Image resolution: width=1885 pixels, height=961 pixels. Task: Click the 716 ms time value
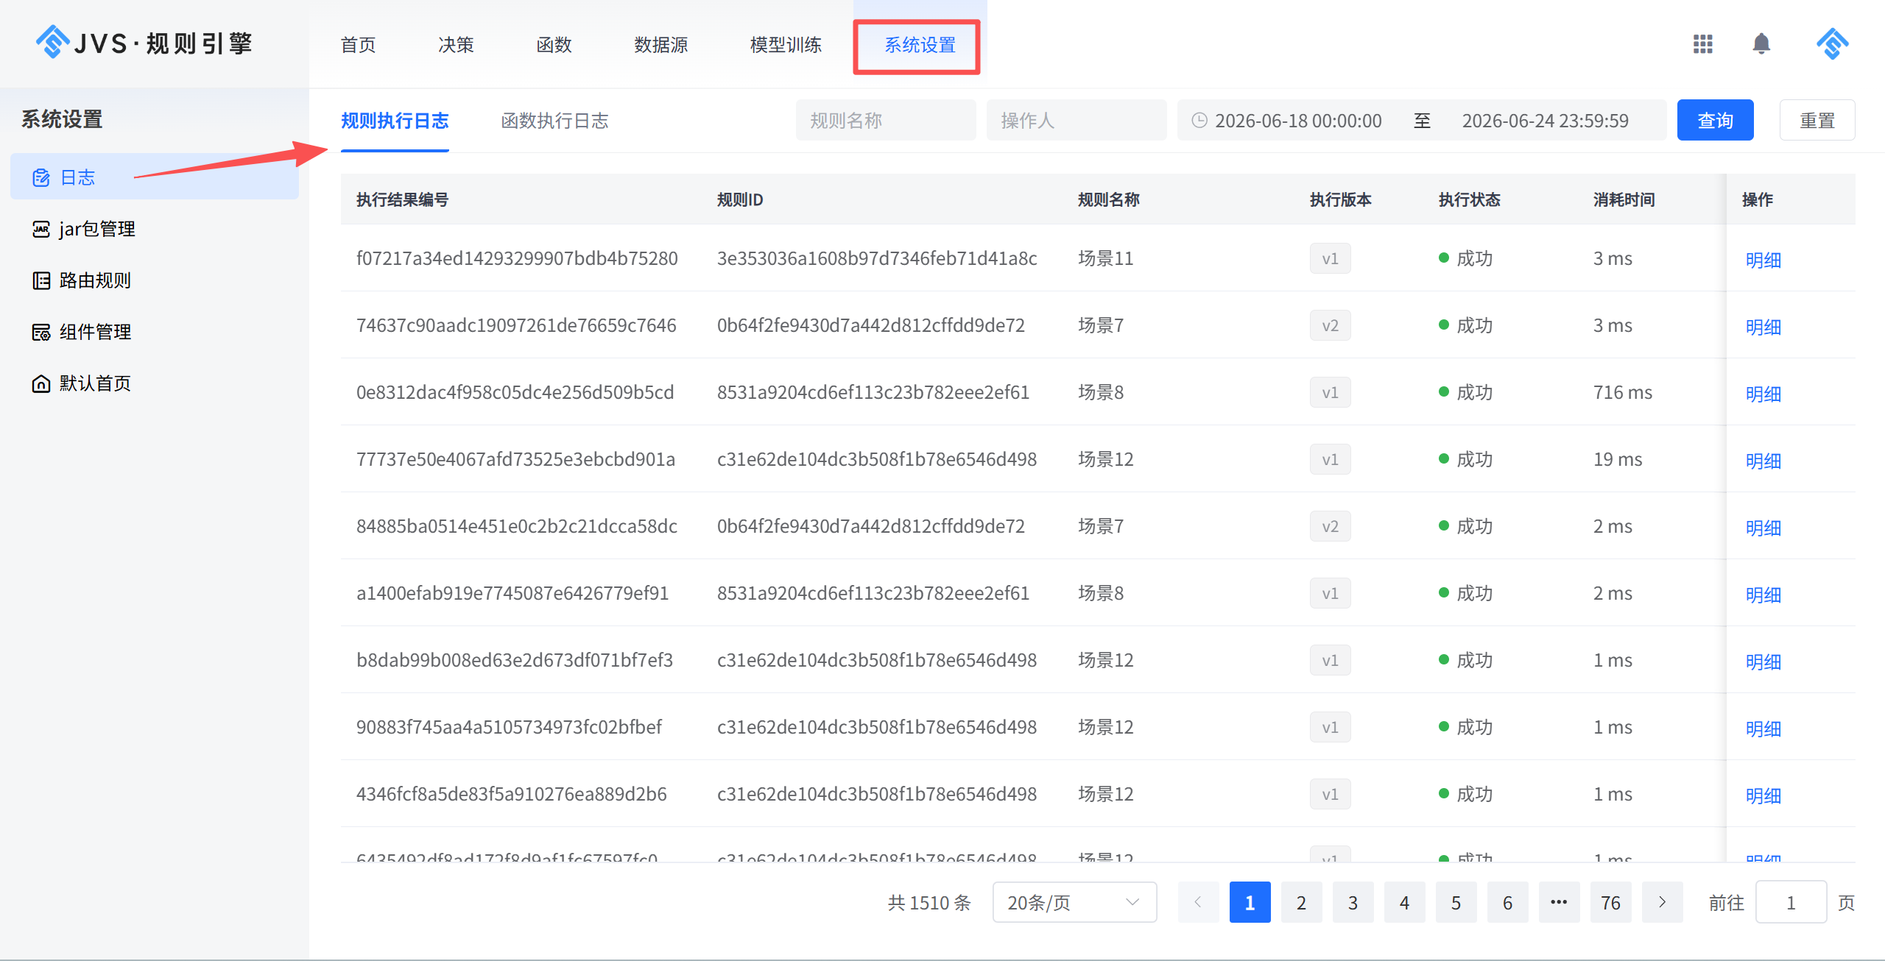[x=1623, y=392]
